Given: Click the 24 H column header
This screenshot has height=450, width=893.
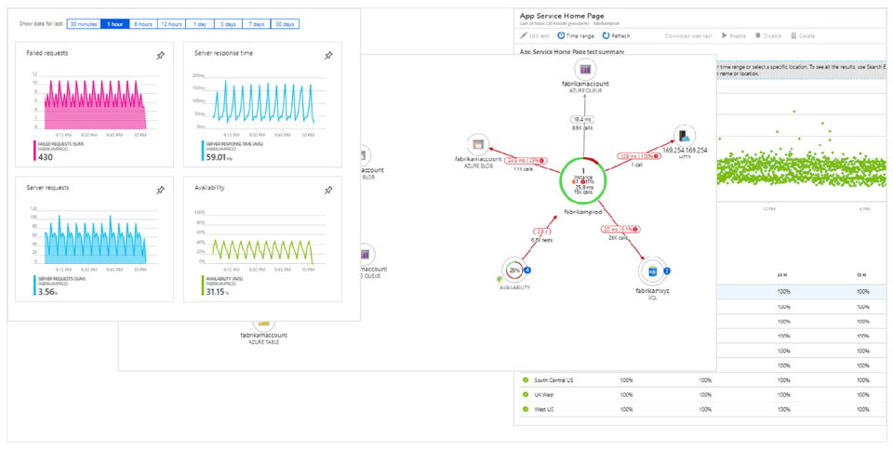Looking at the screenshot, I should pyautogui.click(x=783, y=275).
